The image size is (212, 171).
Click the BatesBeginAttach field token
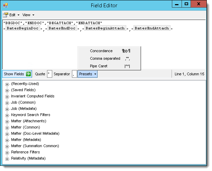click(x=105, y=28)
